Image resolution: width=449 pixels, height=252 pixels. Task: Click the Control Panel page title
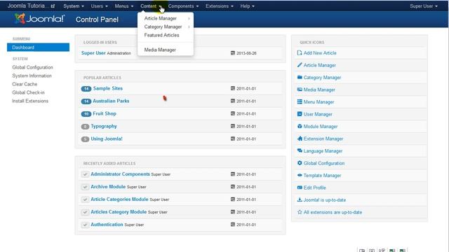(97, 20)
